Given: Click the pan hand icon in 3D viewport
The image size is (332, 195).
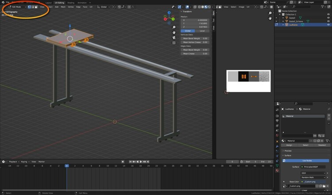Looking at the screenshot, I should click(174, 32).
